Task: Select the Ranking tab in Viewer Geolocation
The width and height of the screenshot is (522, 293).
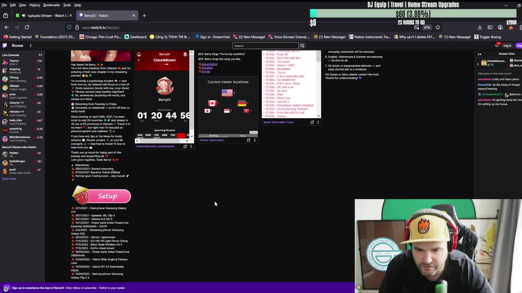Action: tap(213, 136)
